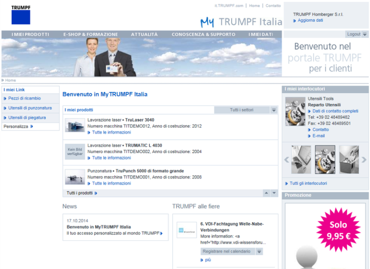Open the CONOSCENZA & SUPPORTO menu
370x269 pixels.
[203, 35]
